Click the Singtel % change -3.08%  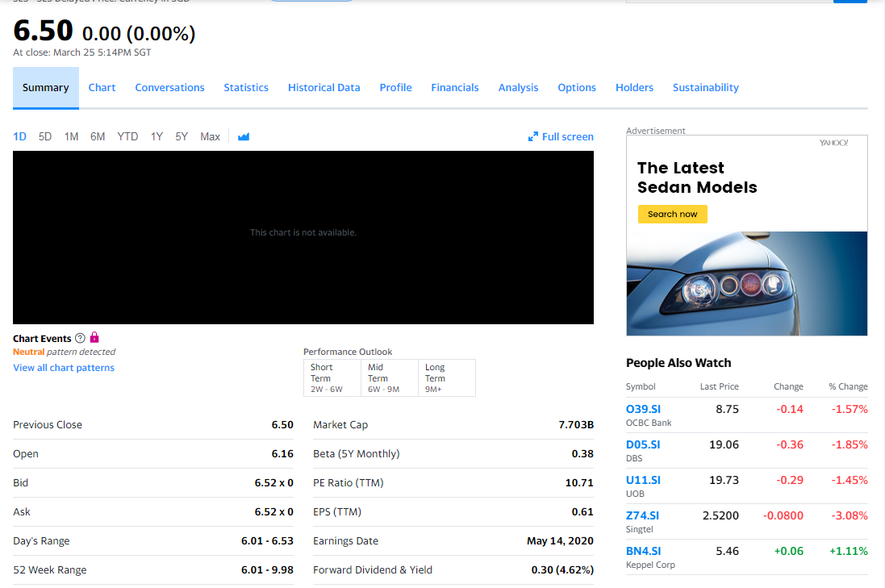coord(850,515)
